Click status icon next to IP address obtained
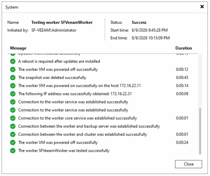This screenshot has height=176, width=210. [x=13, y=94]
